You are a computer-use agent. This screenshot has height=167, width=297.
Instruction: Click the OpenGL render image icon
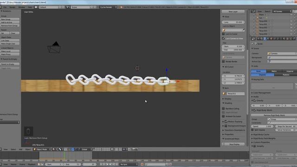pyautogui.click(x=133, y=149)
